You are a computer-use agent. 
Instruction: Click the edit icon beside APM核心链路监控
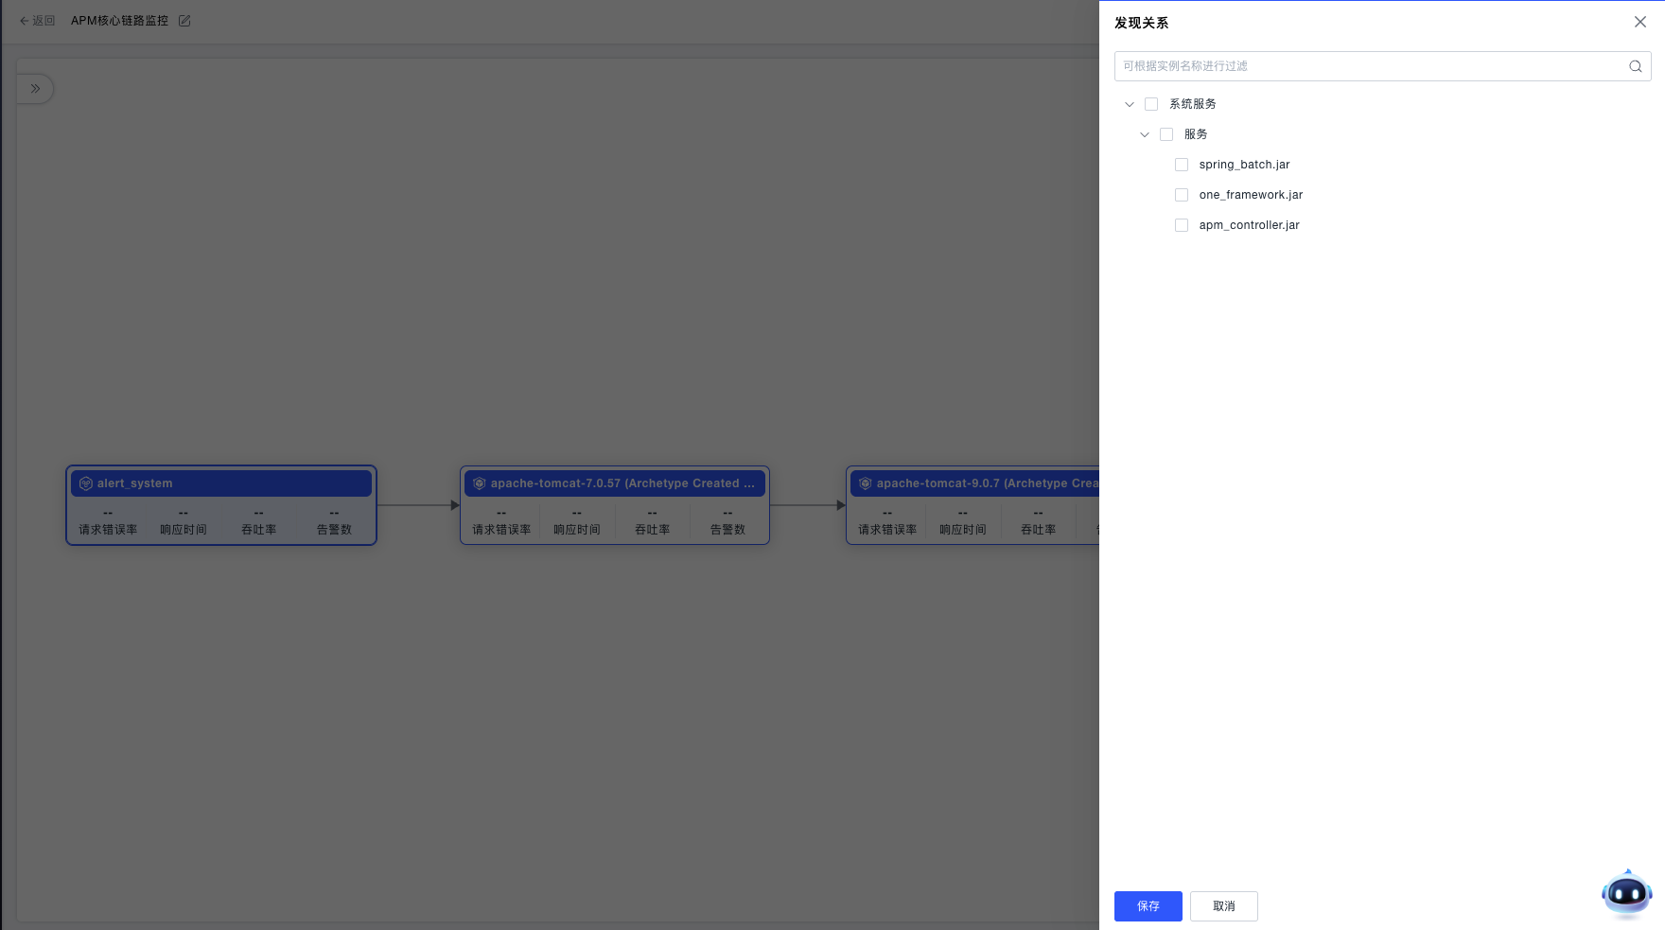pyautogui.click(x=184, y=21)
